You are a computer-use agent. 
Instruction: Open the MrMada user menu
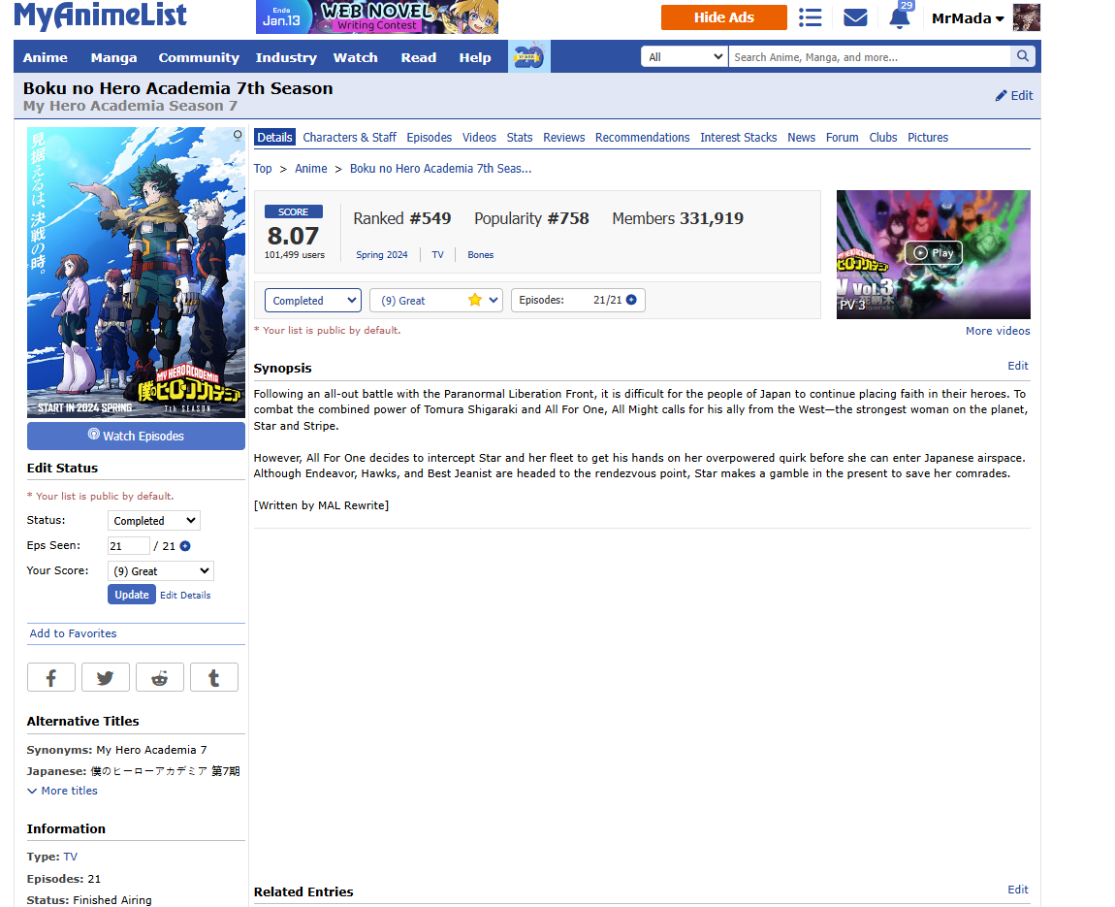coord(968,18)
